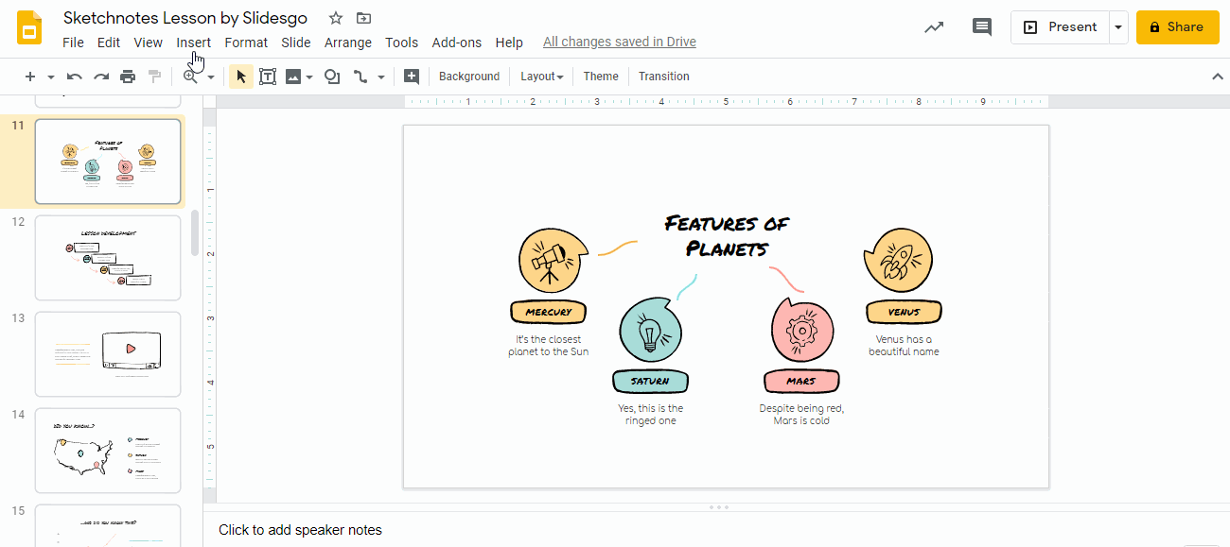This screenshot has width=1230, height=547.
Task: Select the zoom tool
Action: click(190, 77)
